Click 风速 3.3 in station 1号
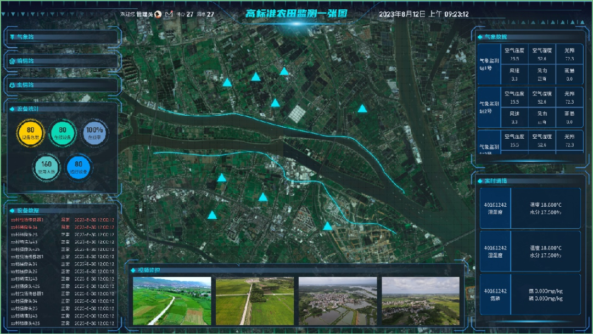This screenshot has width=593, height=334. pyautogui.click(x=514, y=75)
